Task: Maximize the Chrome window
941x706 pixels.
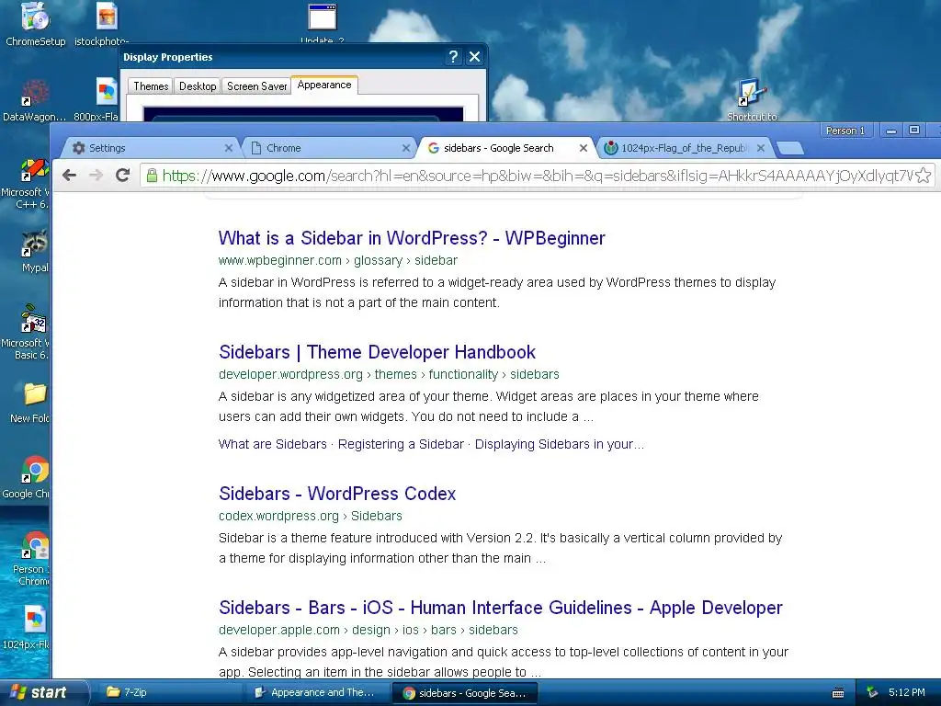Action: tap(914, 131)
